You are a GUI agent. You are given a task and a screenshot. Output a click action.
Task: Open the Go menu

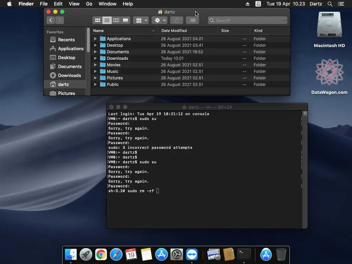pos(89,4)
